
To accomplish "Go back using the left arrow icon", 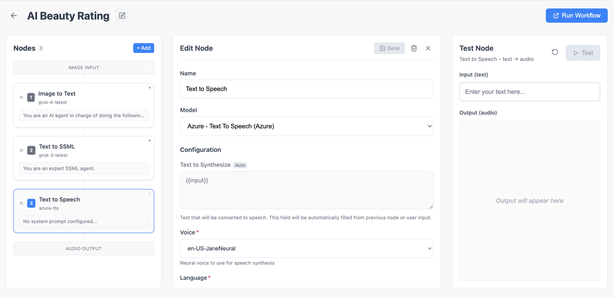I will (x=14, y=16).
